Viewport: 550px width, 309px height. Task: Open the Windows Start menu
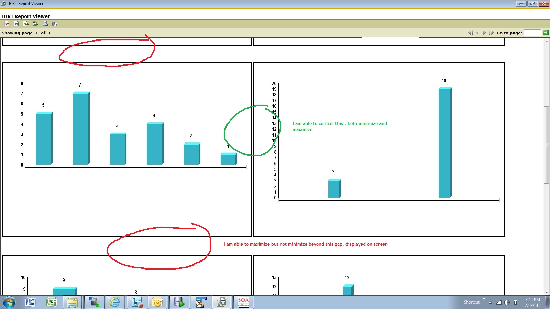pyautogui.click(x=9, y=302)
